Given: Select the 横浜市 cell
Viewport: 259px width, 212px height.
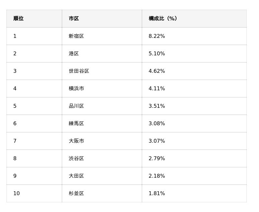Looking at the screenshot, I should coord(76,89).
